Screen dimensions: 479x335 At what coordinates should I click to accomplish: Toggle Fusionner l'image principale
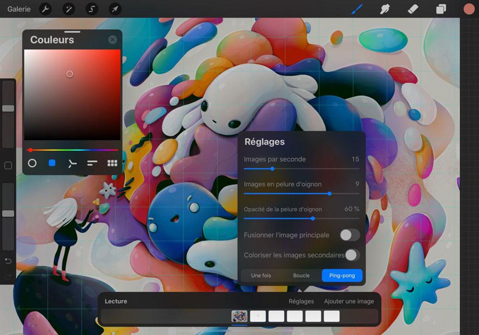point(350,235)
